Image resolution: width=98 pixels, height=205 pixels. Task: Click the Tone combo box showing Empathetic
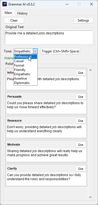[25, 51]
